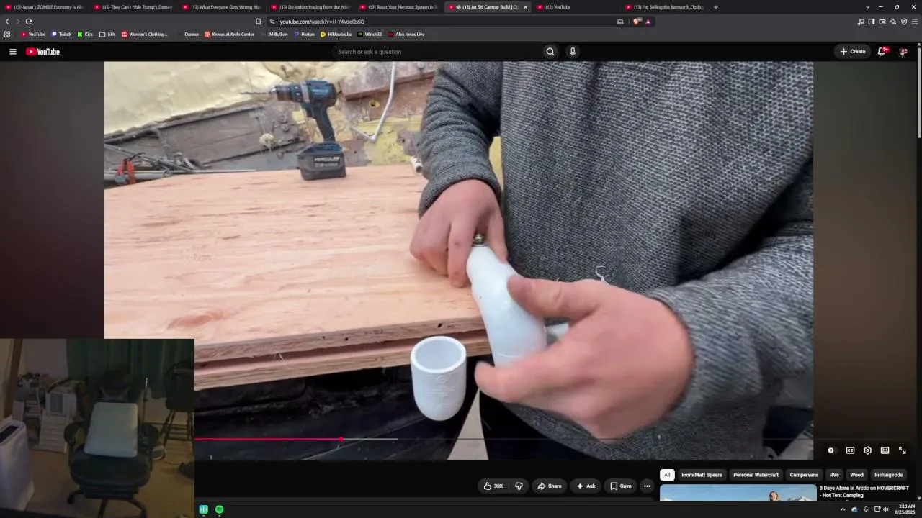This screenshot has width=922, height=518.
Task: Dislike the video with thumbs down
Action: pos(519,486)
